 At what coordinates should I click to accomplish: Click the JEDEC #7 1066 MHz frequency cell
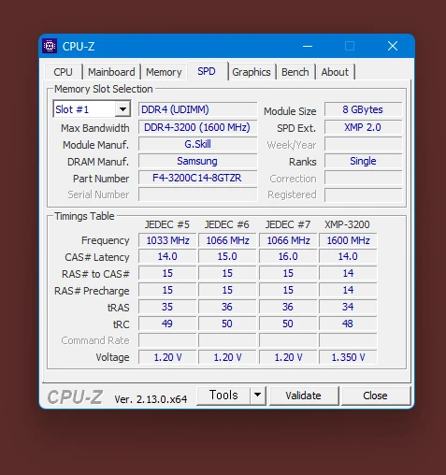pos(288,240)
